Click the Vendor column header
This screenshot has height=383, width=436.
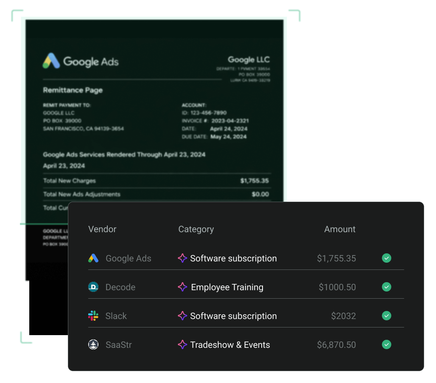click(102, 229)
